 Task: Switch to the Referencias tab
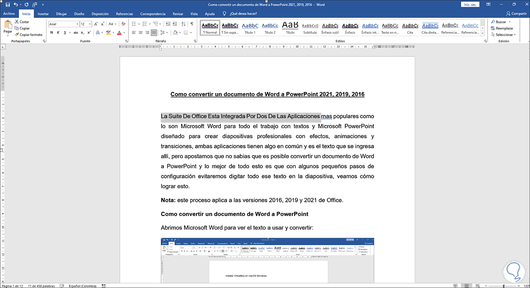[x=124, y=14]
